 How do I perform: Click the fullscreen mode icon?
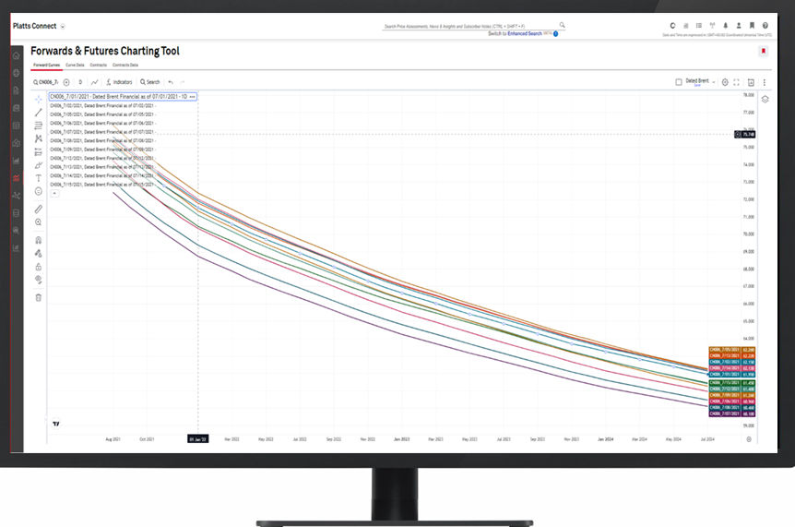[x=736, y=82]
